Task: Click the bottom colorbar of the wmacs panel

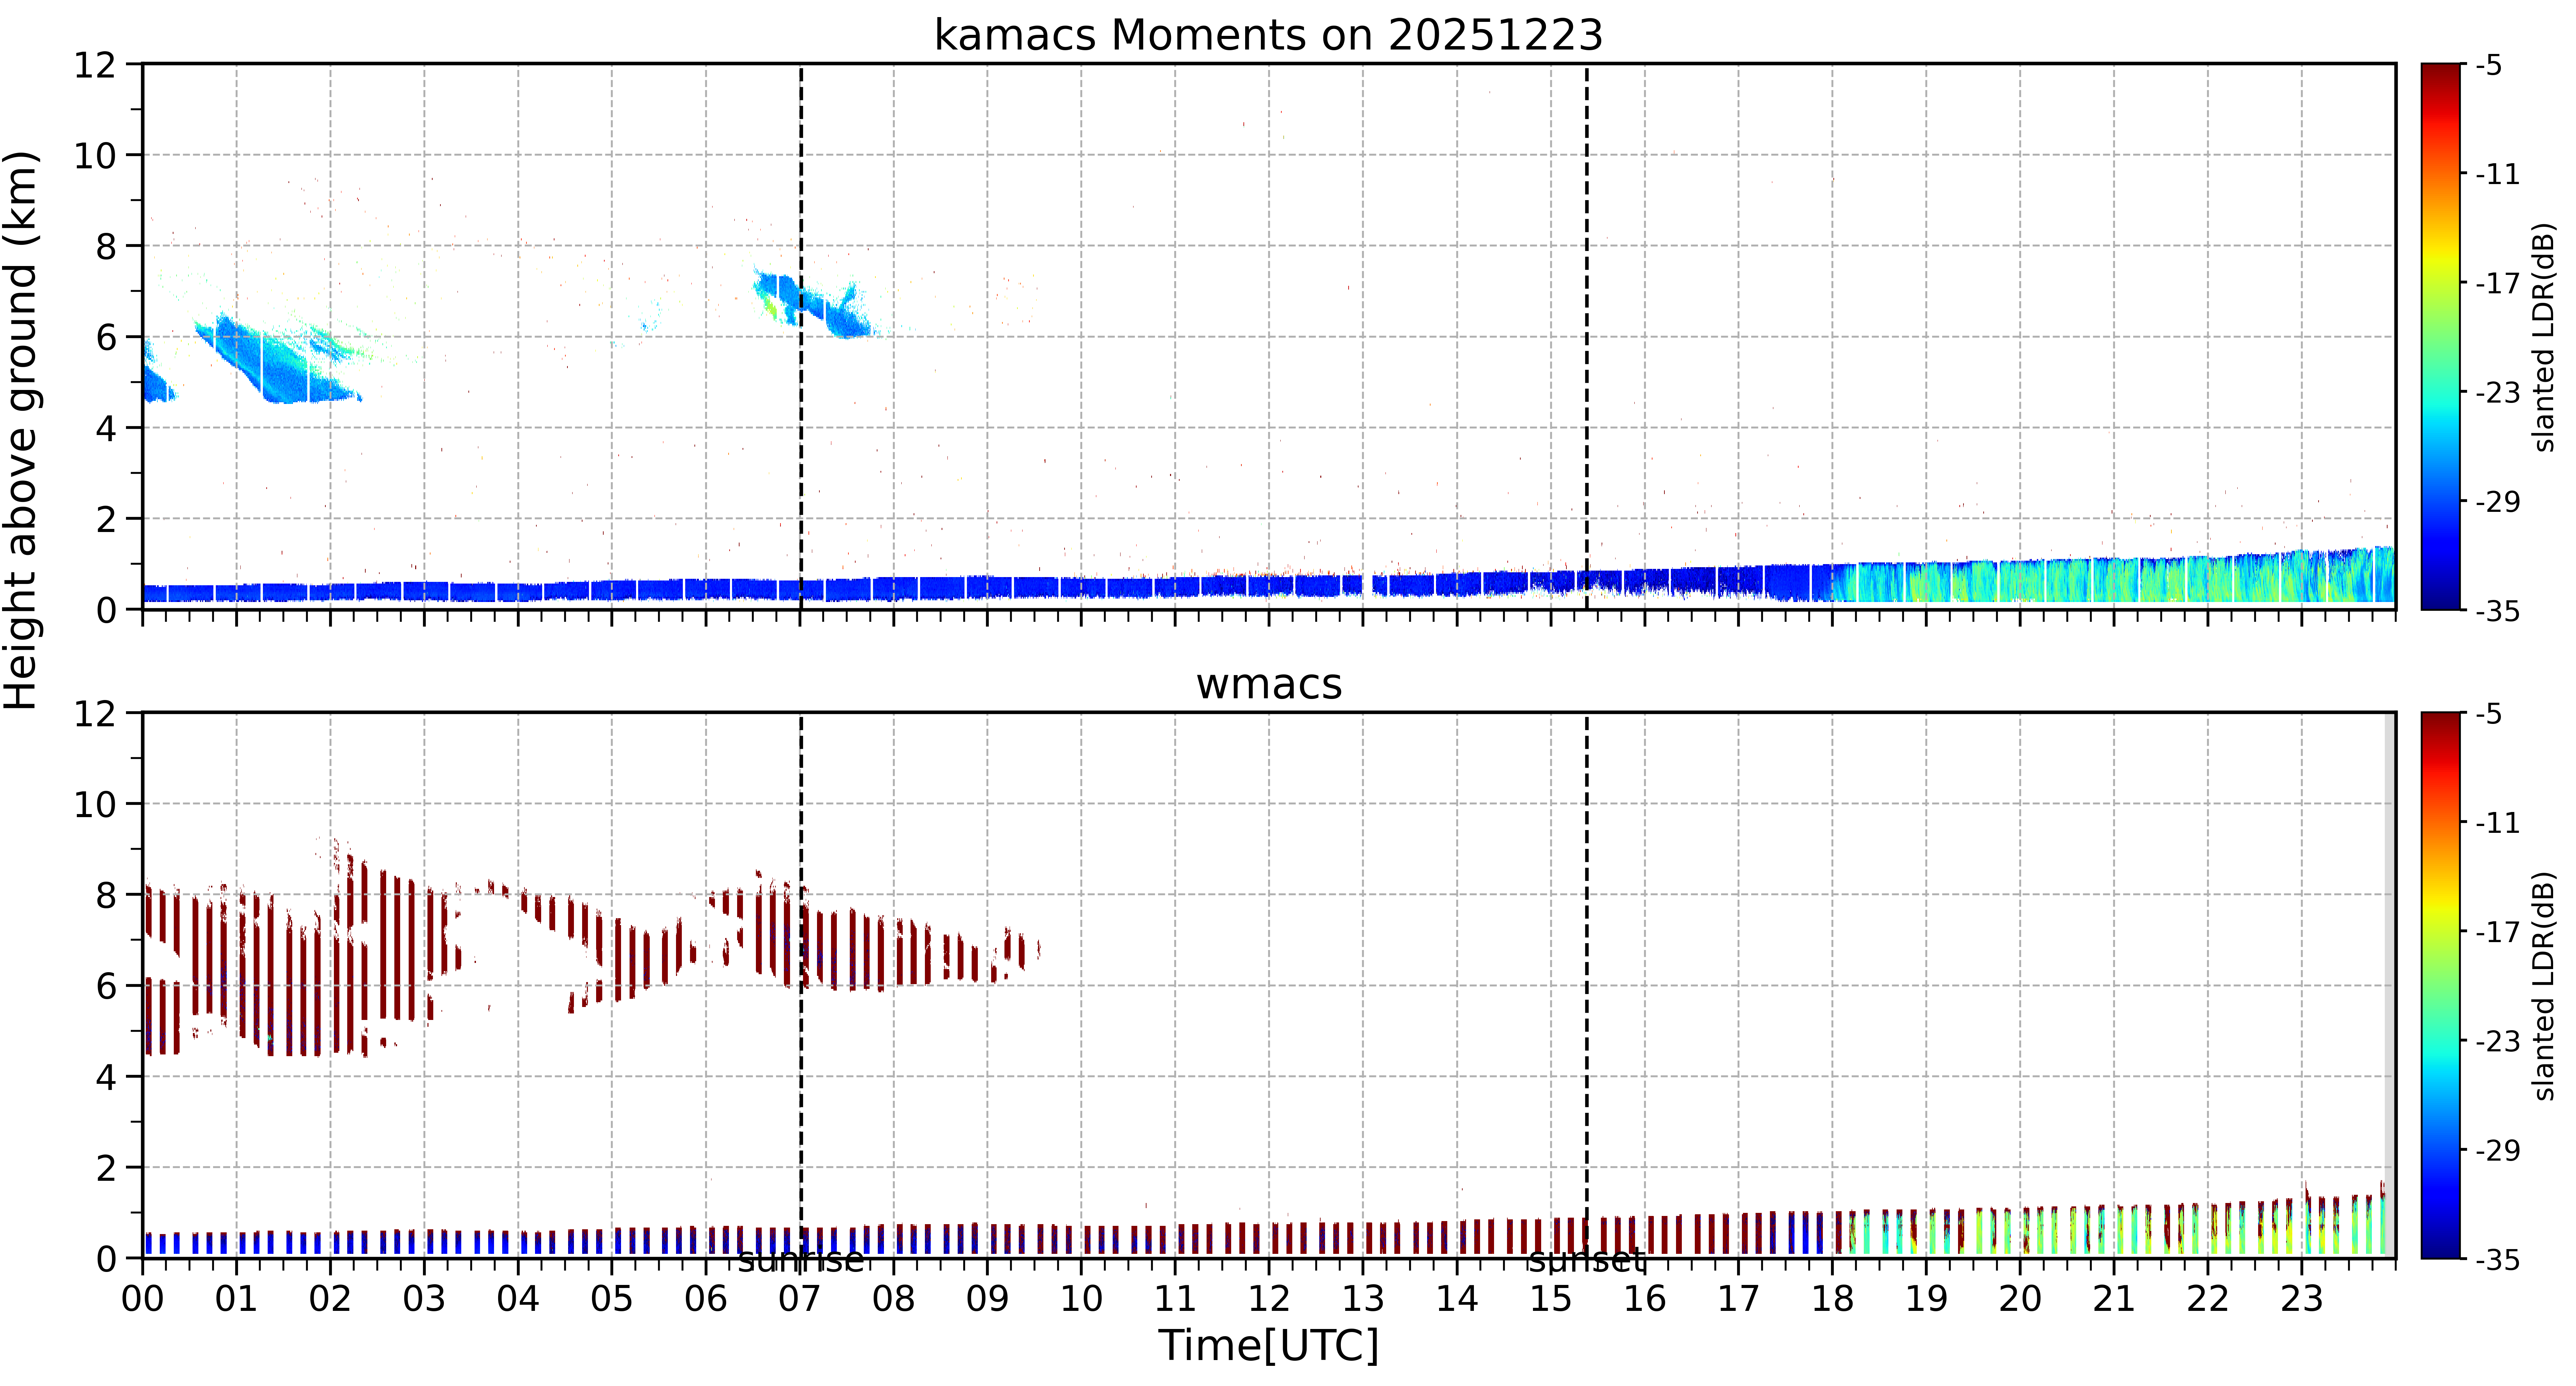Action: [x=2441, y=985]
